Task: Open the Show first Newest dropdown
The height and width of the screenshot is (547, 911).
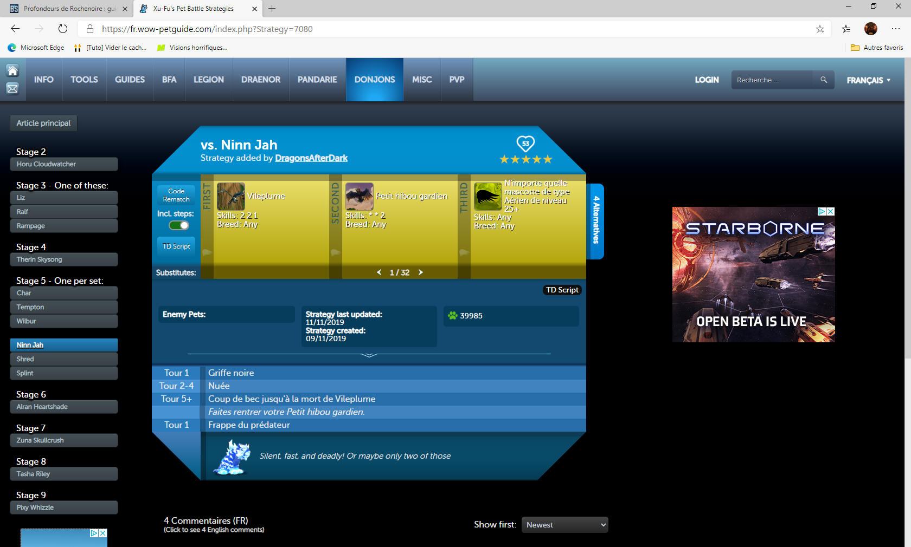Action: tap(564, 525)
